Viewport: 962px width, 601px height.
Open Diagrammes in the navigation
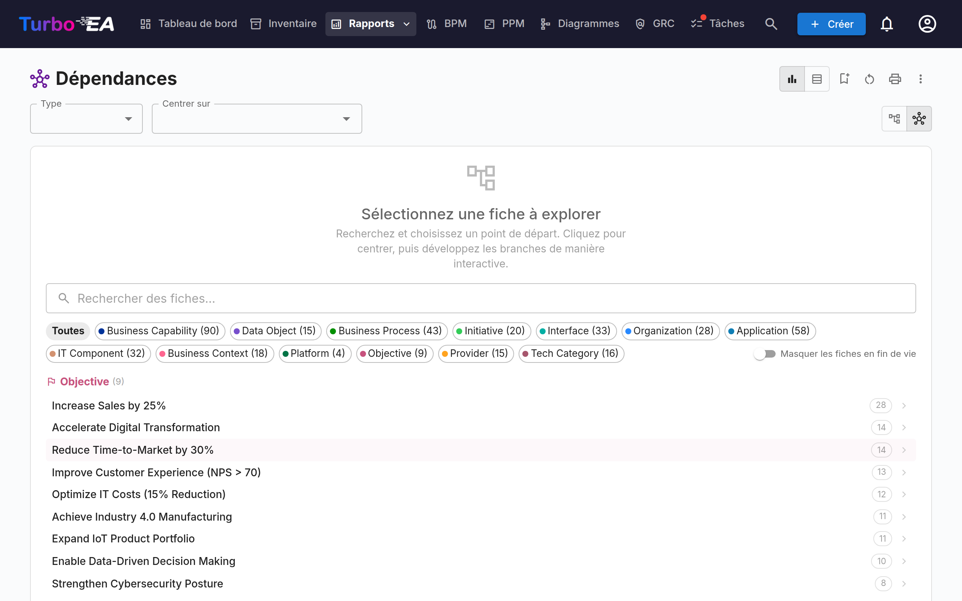(x=580, y=24)
